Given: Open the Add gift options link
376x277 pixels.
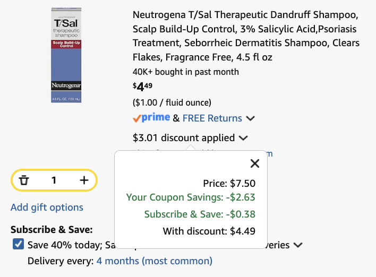Looking at the screenshot, I should click(47, 207).
